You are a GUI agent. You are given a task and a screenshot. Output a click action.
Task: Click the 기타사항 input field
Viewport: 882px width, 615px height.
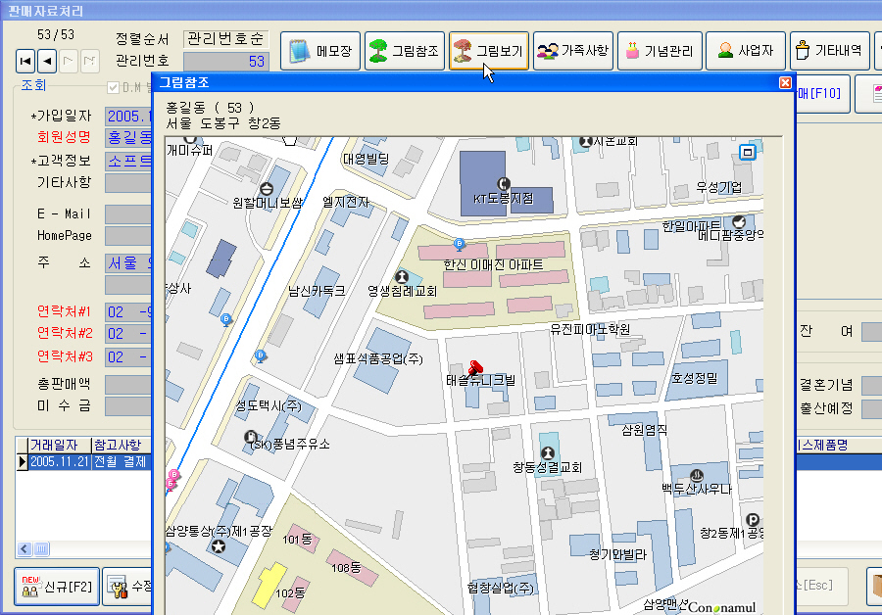(128, 183)
